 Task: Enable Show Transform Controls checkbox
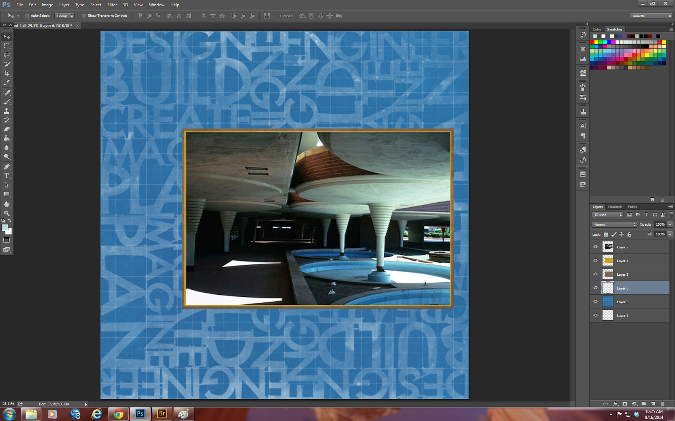[84, 16]
